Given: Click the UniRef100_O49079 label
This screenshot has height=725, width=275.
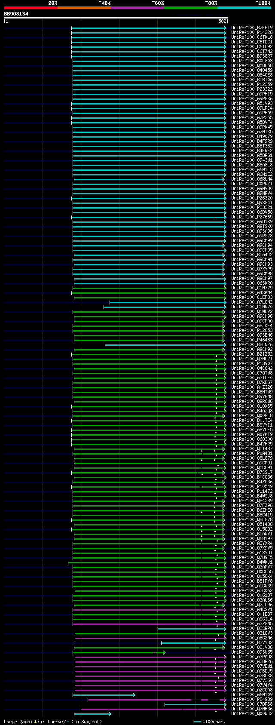Looking at the screenshot, I should (252, 136).
